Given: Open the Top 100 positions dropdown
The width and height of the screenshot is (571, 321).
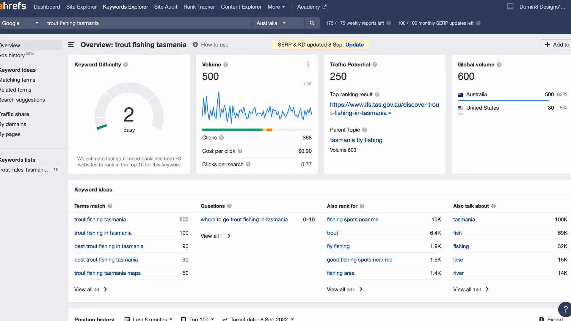Looking at the screenshot, I should pos(197,319).
